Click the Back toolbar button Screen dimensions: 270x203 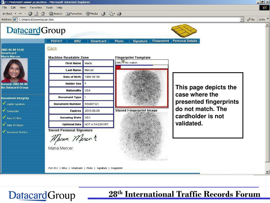(x=7, y=14)
